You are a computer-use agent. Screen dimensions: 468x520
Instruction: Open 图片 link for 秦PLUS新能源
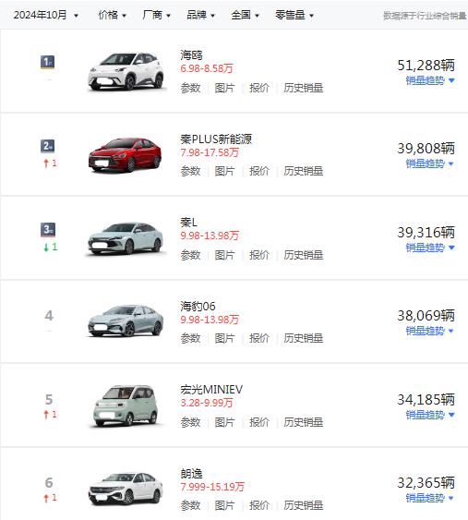224,171
